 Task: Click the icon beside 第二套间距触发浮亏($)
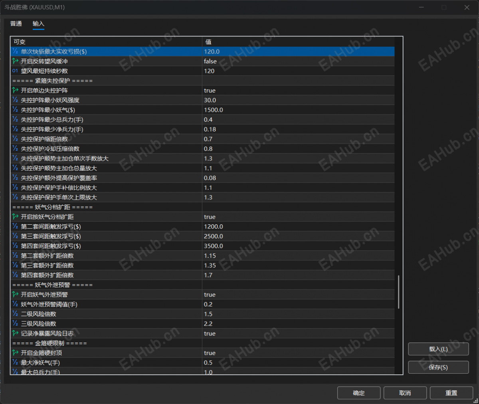15,226
